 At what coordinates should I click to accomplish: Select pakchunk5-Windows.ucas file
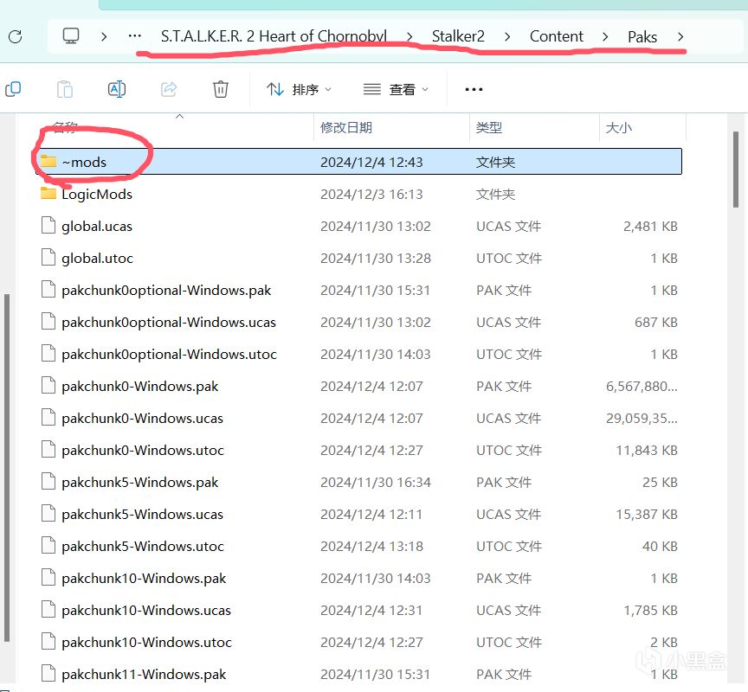[358, 514]
